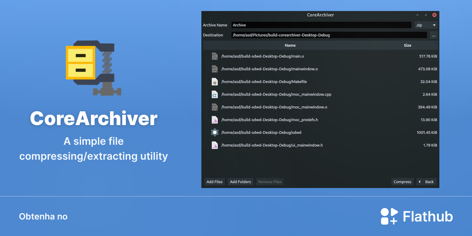
Task: Select the build-sdwd-Desktop-Debug/Makefile path
Action: (264, 81)
